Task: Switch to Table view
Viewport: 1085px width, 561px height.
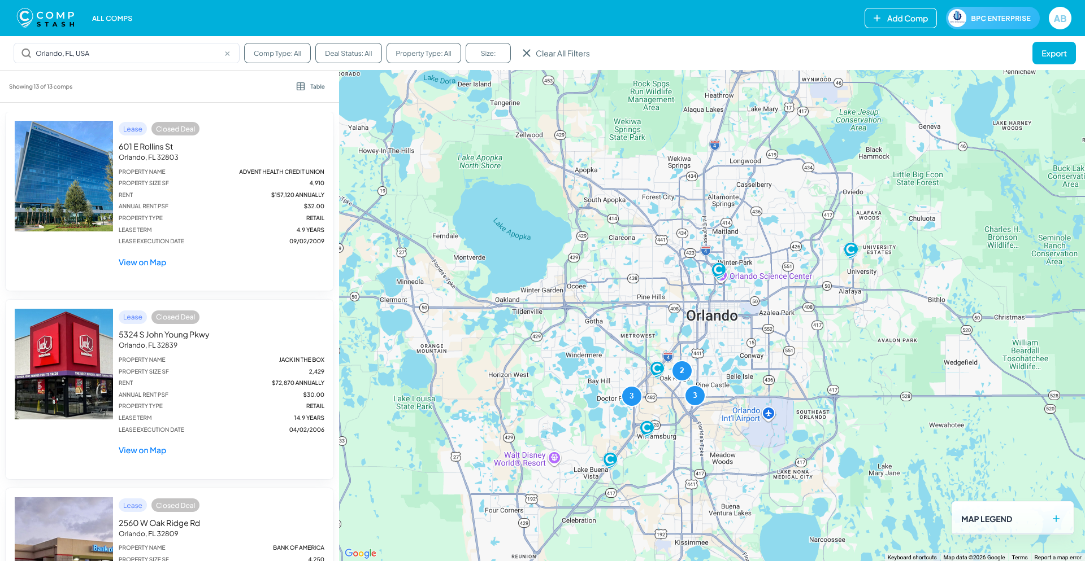Action: tap(311, 86)
